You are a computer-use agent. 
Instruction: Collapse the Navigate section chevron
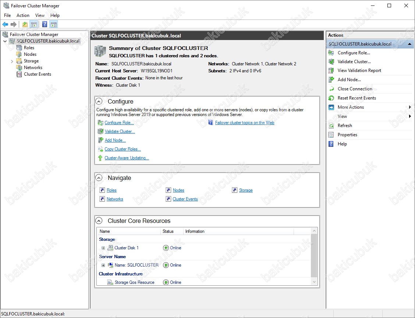(99, 178)
